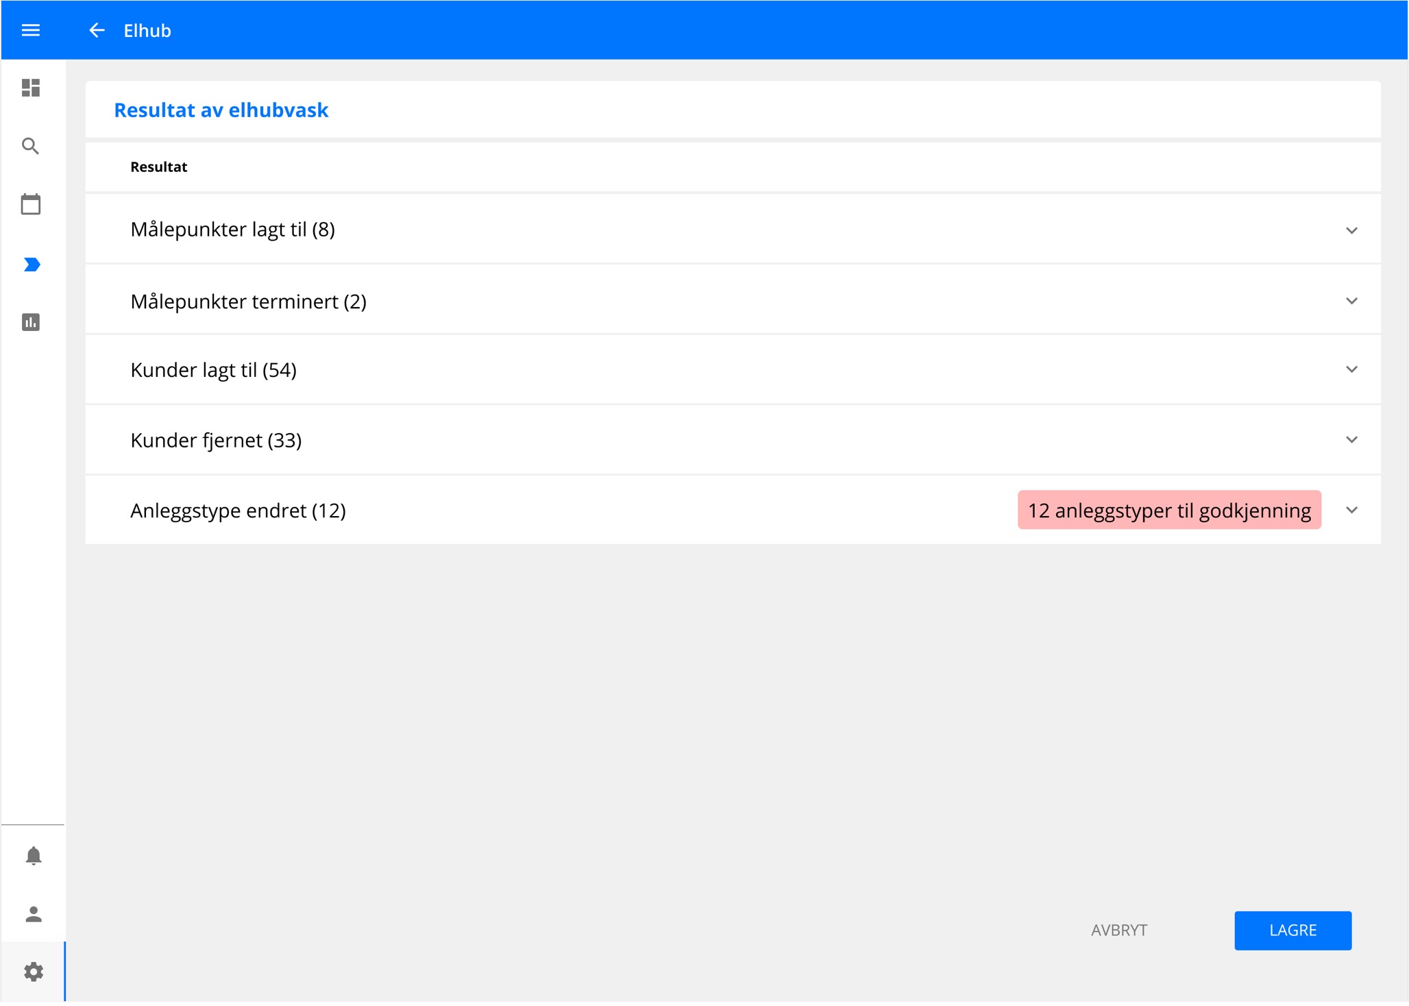
Task: Open the search icon in sidebar
Action: [x=31, y=146]
